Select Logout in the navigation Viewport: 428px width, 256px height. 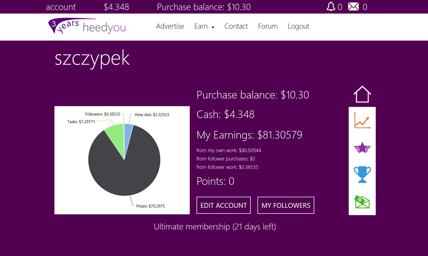click(x=298, y=26)
